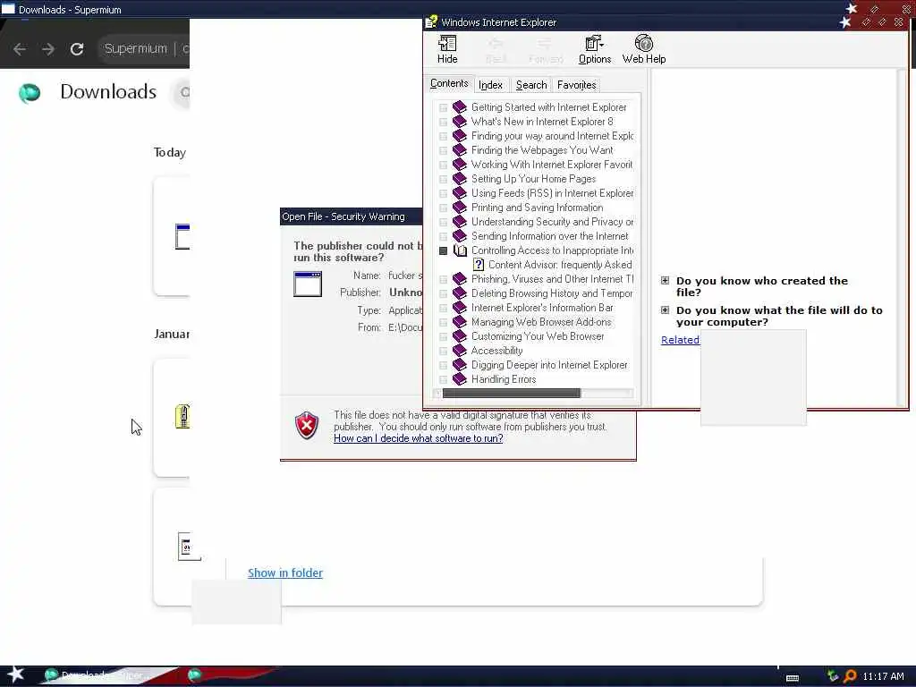
Task: Select open book icon for Controlling Access topic
Action: coord(460,250)
